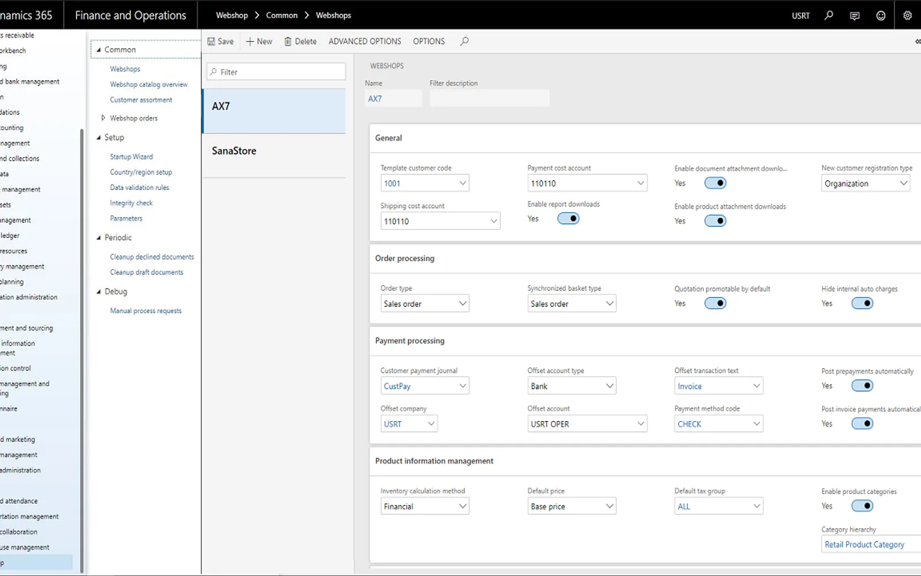
Task: Toggle Enable product categories switch
Action: (x=862, y=506)
